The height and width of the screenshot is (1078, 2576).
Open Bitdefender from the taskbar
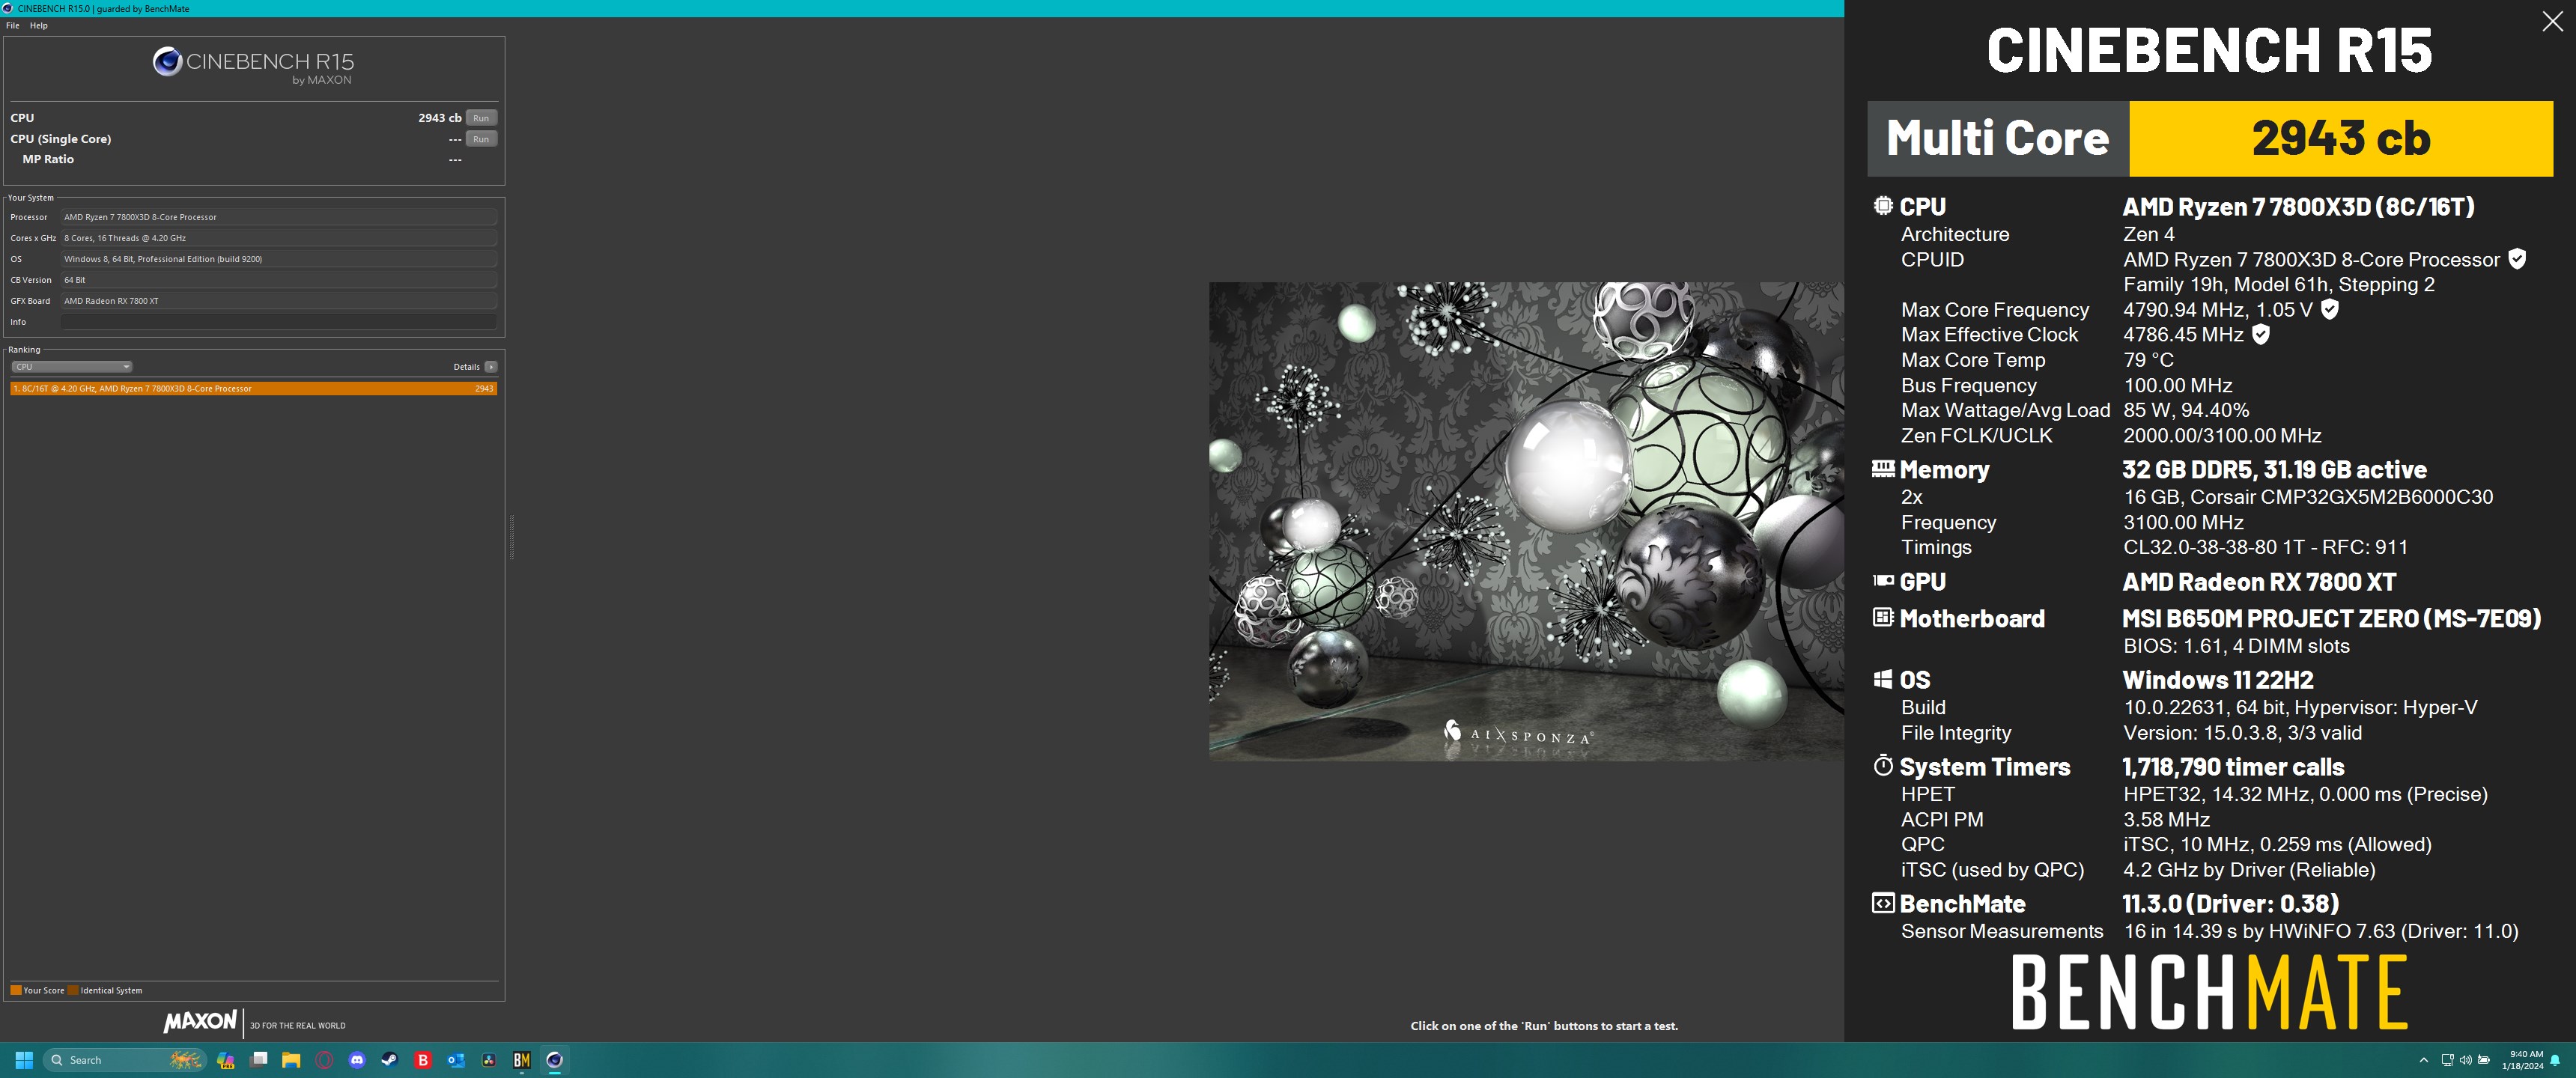[x=423, y=1060]
